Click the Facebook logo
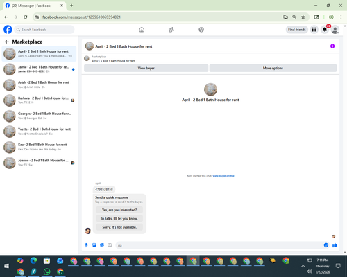 point(8,30)
